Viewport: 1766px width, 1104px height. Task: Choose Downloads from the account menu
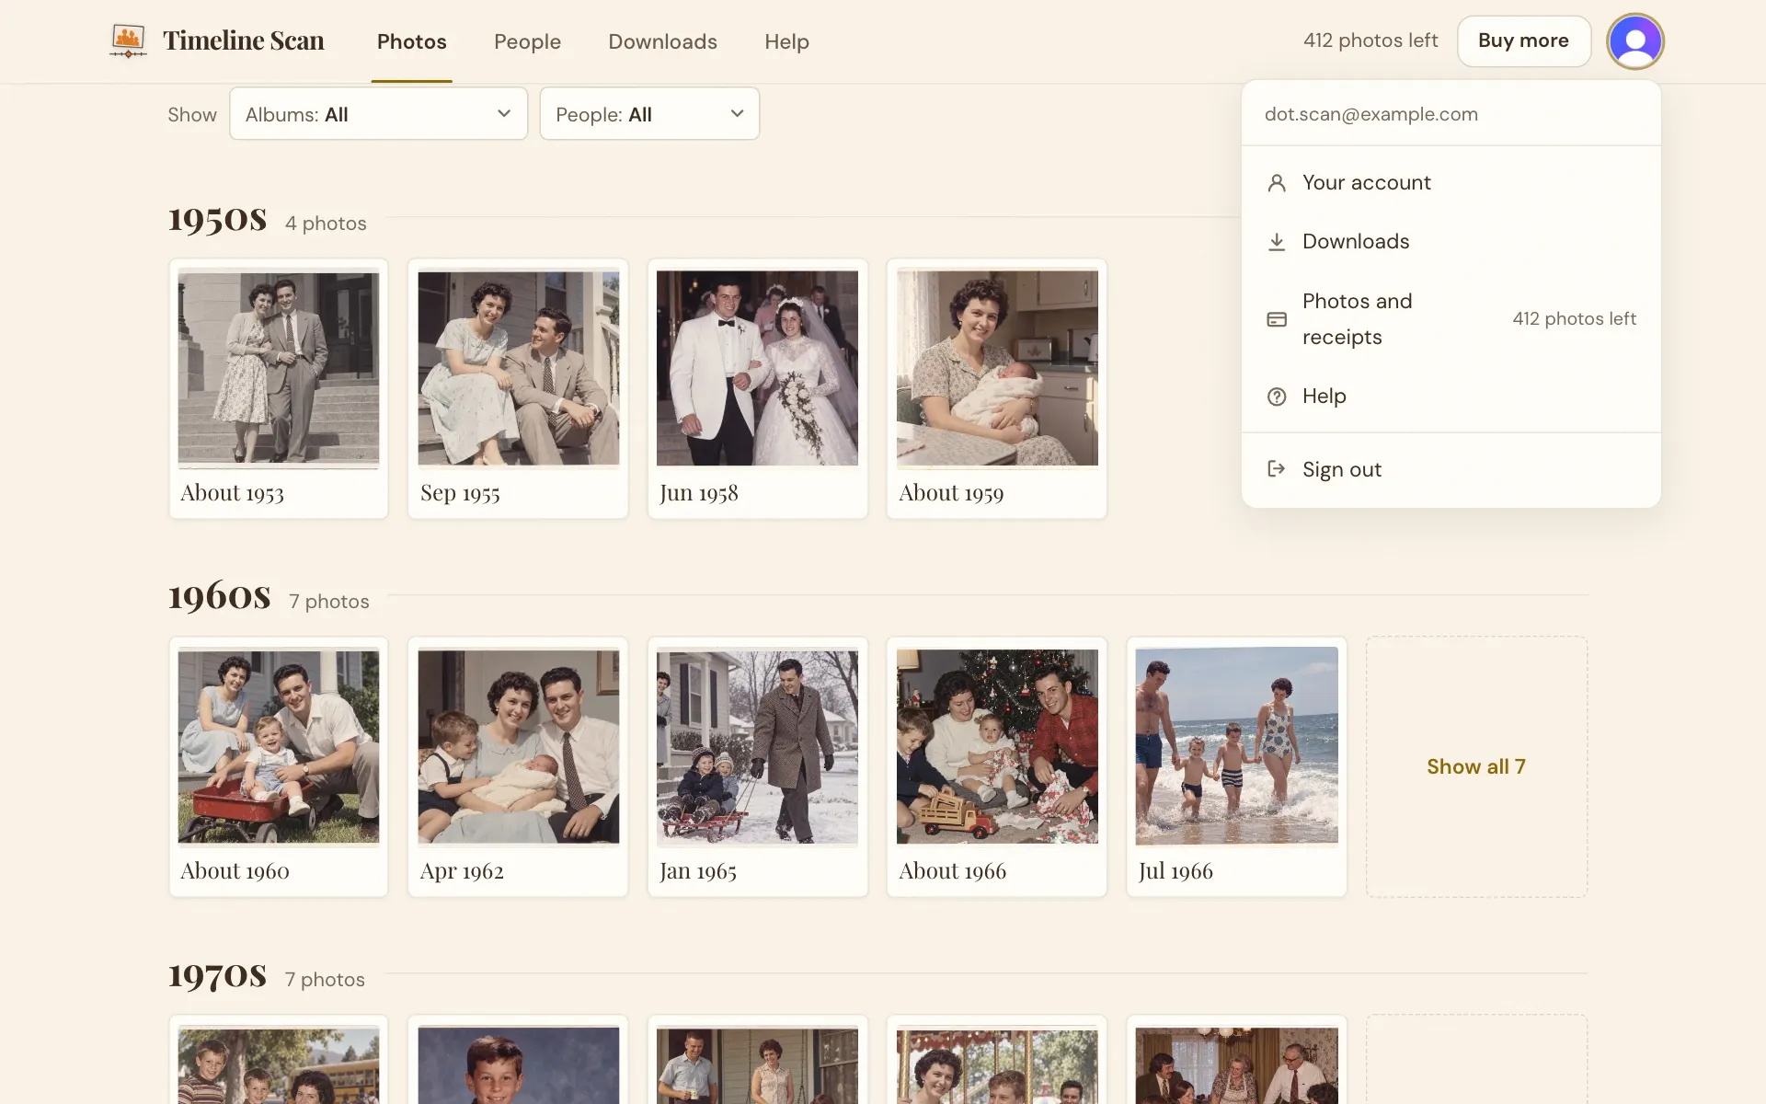click(x=1451, y=242)
